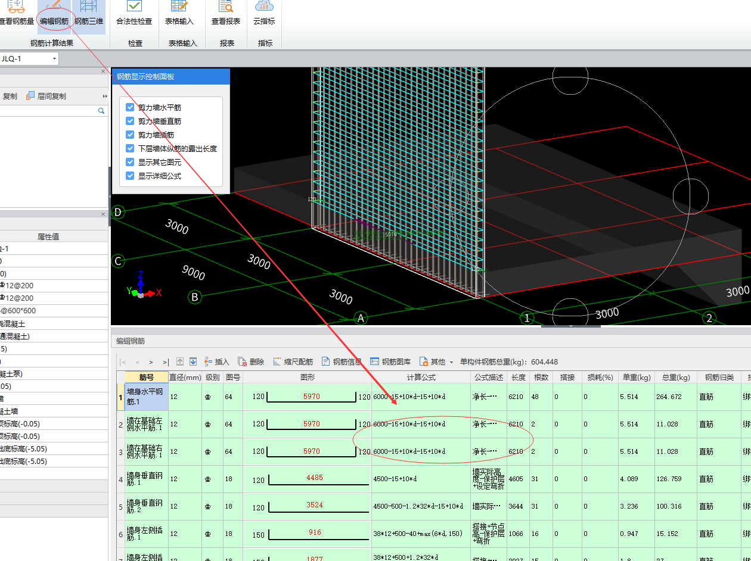
Task: Select row 6 墙身左侧插筋.1
Action: 147,534
